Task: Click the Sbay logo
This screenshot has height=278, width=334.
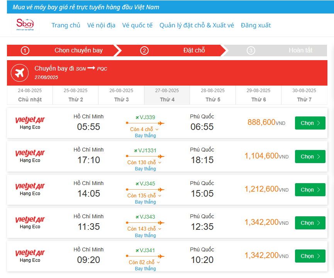Action: click(25, 25)
